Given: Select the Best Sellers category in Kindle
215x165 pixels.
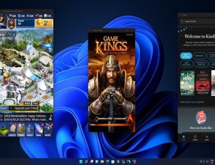Looking at the screenshot, I should (186, 56).
